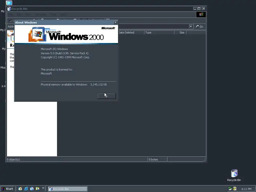Click 'Physical memory available to Windows:' label
The height and width of the screenshot is (192, 256).
click(x=64, y=84)
